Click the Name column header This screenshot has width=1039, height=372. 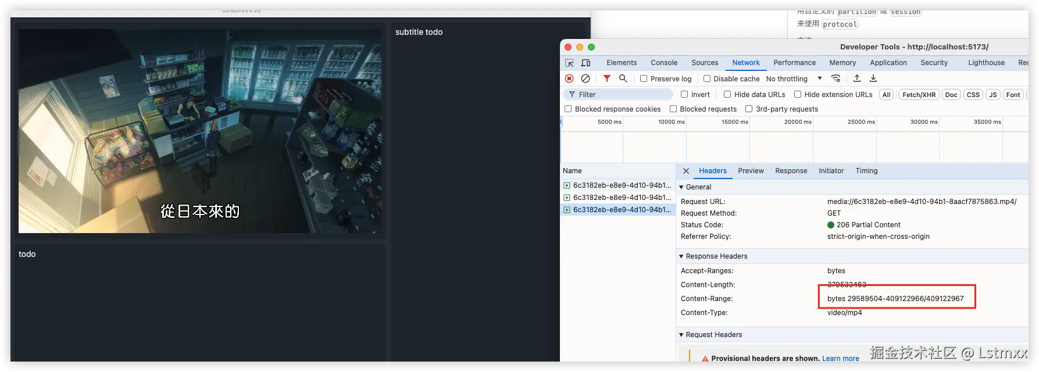tap(617, 171)
